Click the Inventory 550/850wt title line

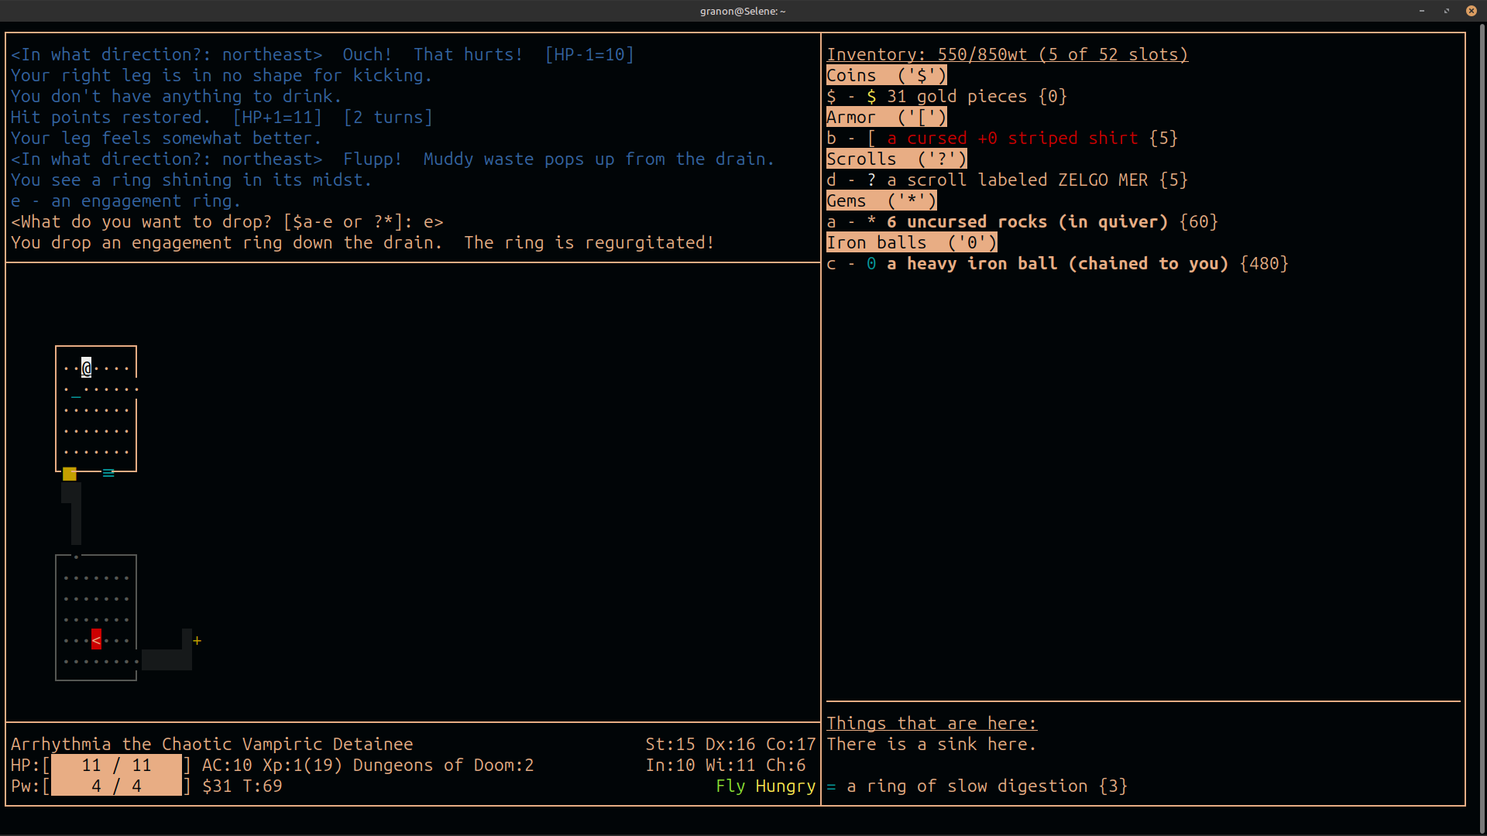tap(1007, 55)
